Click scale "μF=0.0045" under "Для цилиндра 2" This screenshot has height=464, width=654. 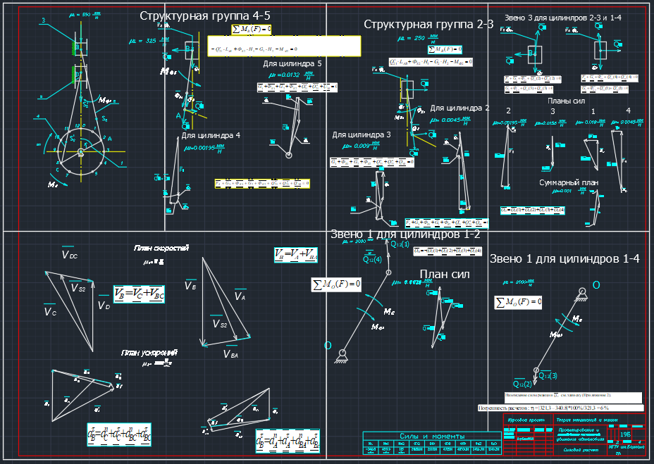point(450,120)
